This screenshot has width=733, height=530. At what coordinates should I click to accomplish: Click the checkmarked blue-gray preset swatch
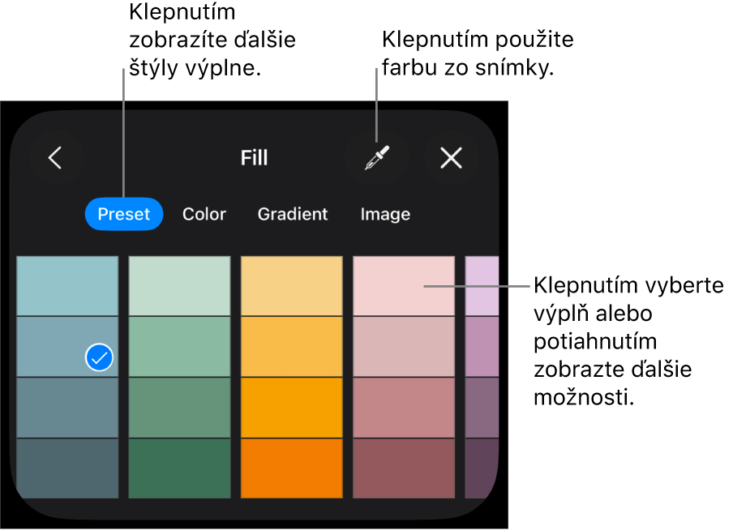point(67,347)
